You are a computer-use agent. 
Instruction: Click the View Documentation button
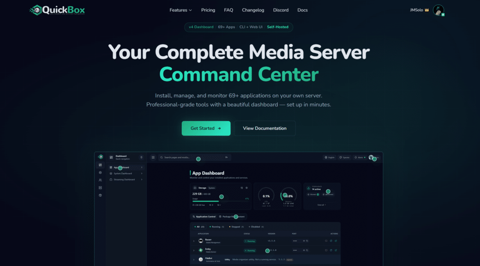point(265,128)
